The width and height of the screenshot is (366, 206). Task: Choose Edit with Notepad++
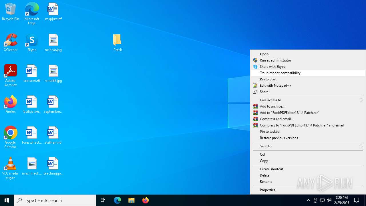(x=308, y=86)
